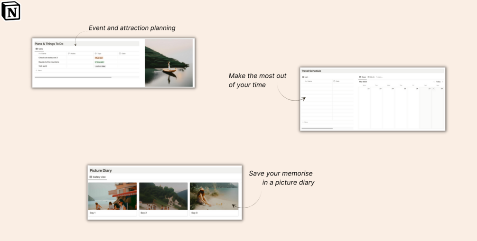Click the Date column header in Travel Schedule
Screen dimensions: 477x241
337,82
